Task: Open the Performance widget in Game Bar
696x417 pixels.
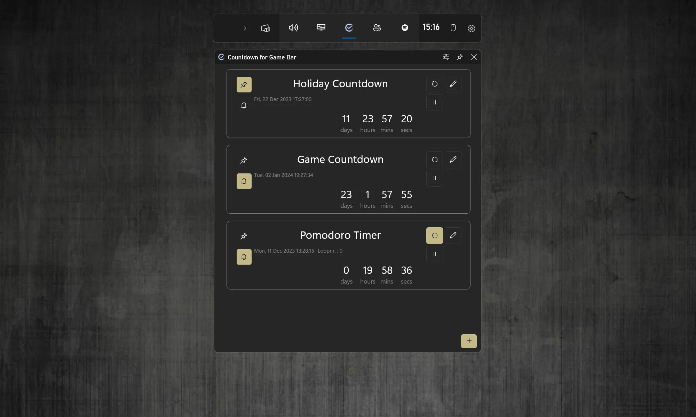Action: (x=321, y=27)
